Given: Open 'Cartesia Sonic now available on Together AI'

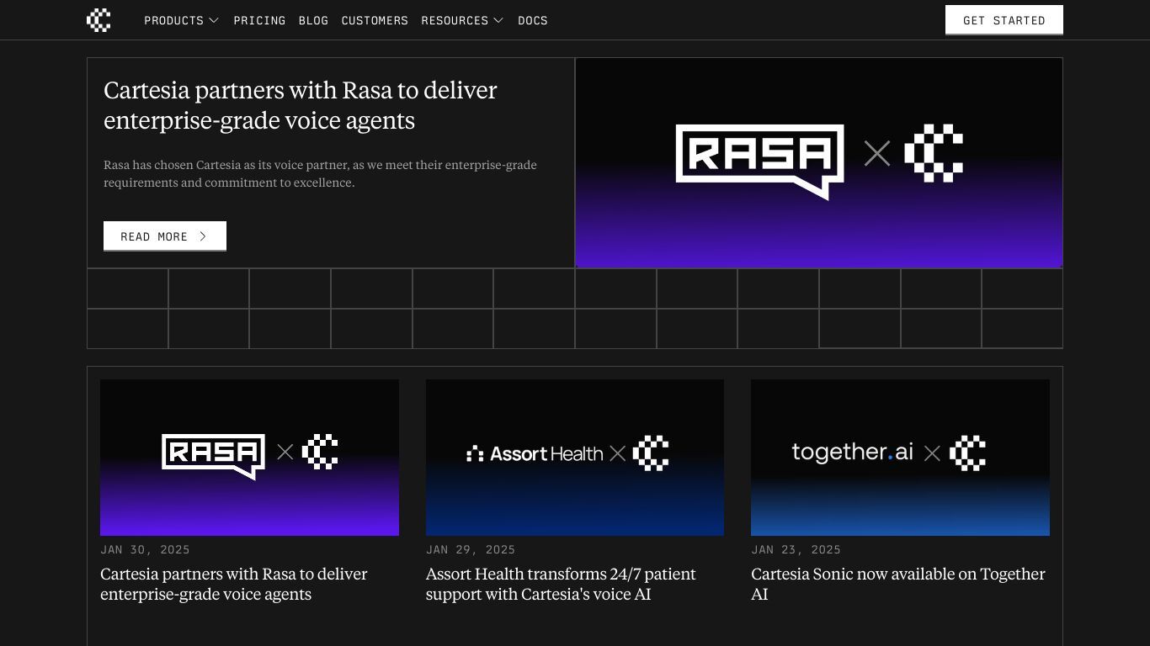Looking at the screenshot, I should (x=898, y=584).
